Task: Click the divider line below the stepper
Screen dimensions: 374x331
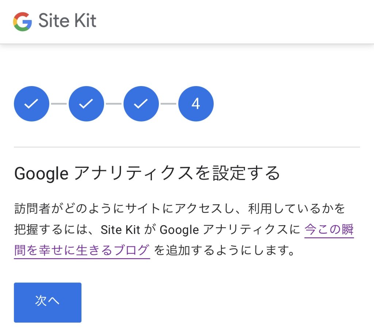Action: coord(187,147)
